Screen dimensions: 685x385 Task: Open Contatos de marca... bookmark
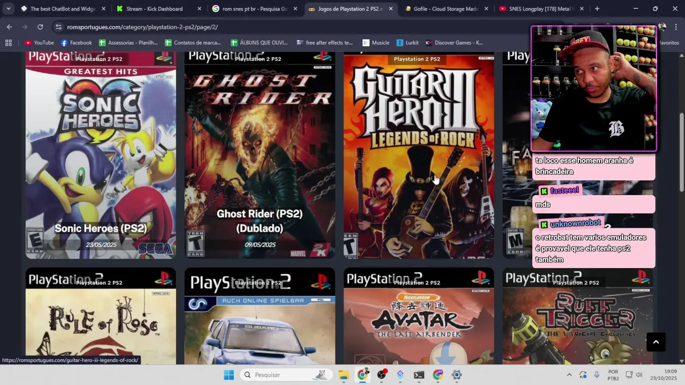pyautogui.click(x=193, y=43)
